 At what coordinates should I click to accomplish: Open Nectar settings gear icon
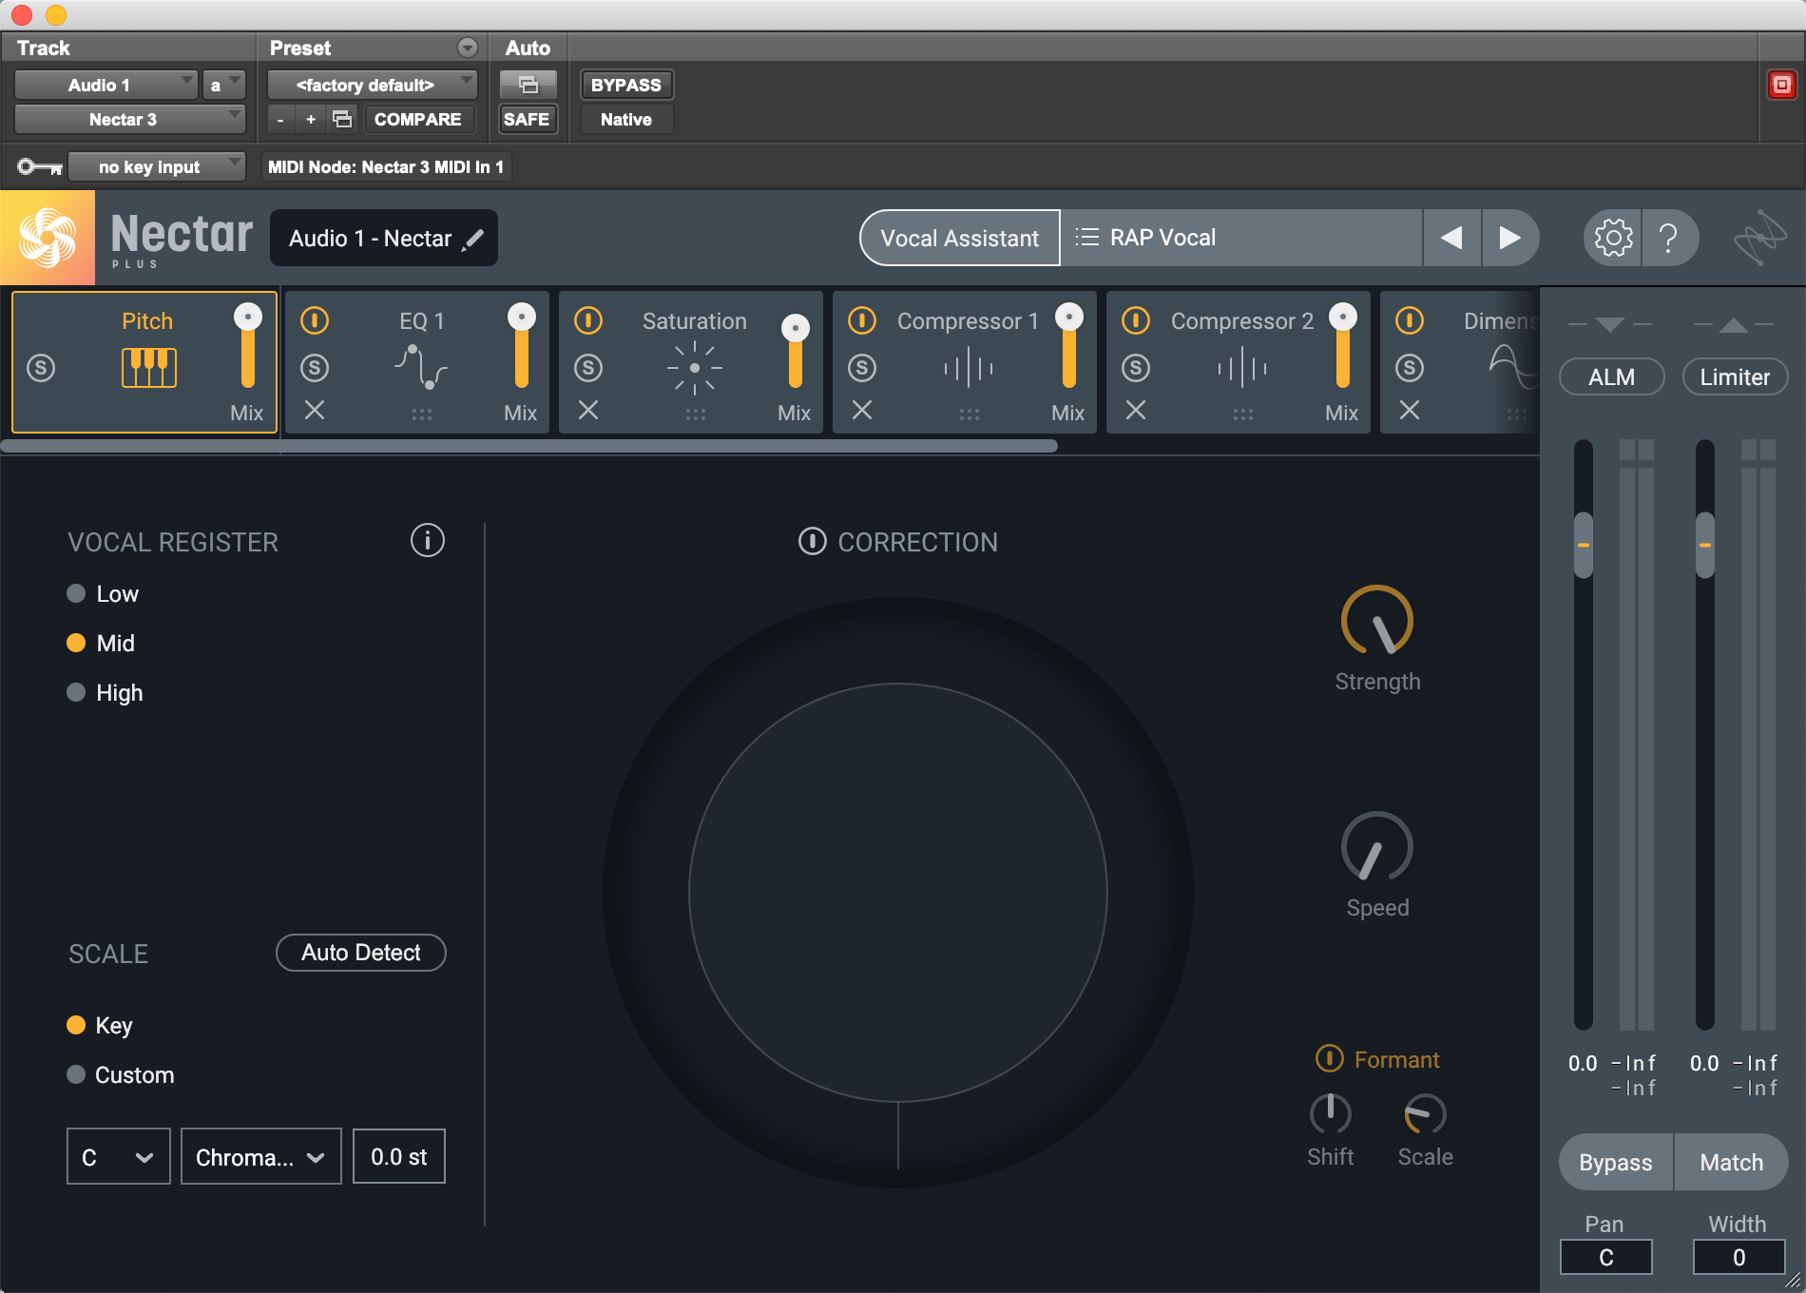click(x=1612, y=238)
